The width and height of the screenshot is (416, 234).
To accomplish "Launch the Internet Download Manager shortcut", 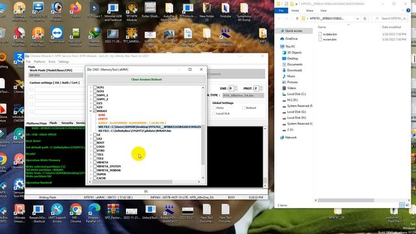I will click(94, 36).
